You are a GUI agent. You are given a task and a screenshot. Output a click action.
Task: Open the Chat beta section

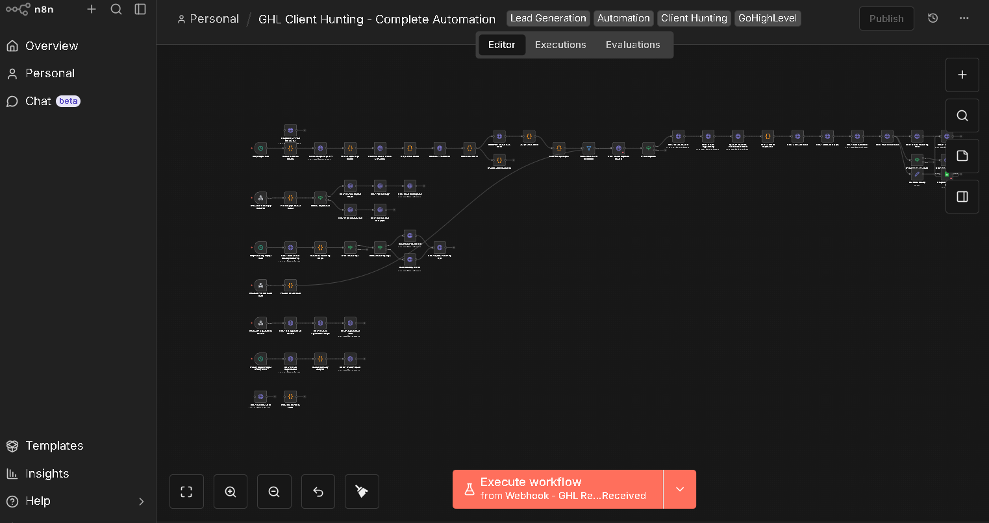[x=44, y=101]
